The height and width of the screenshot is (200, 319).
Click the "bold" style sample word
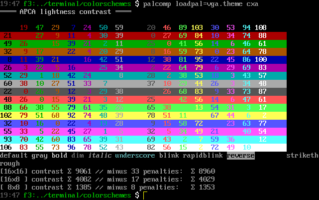click(x=59, y=156)
